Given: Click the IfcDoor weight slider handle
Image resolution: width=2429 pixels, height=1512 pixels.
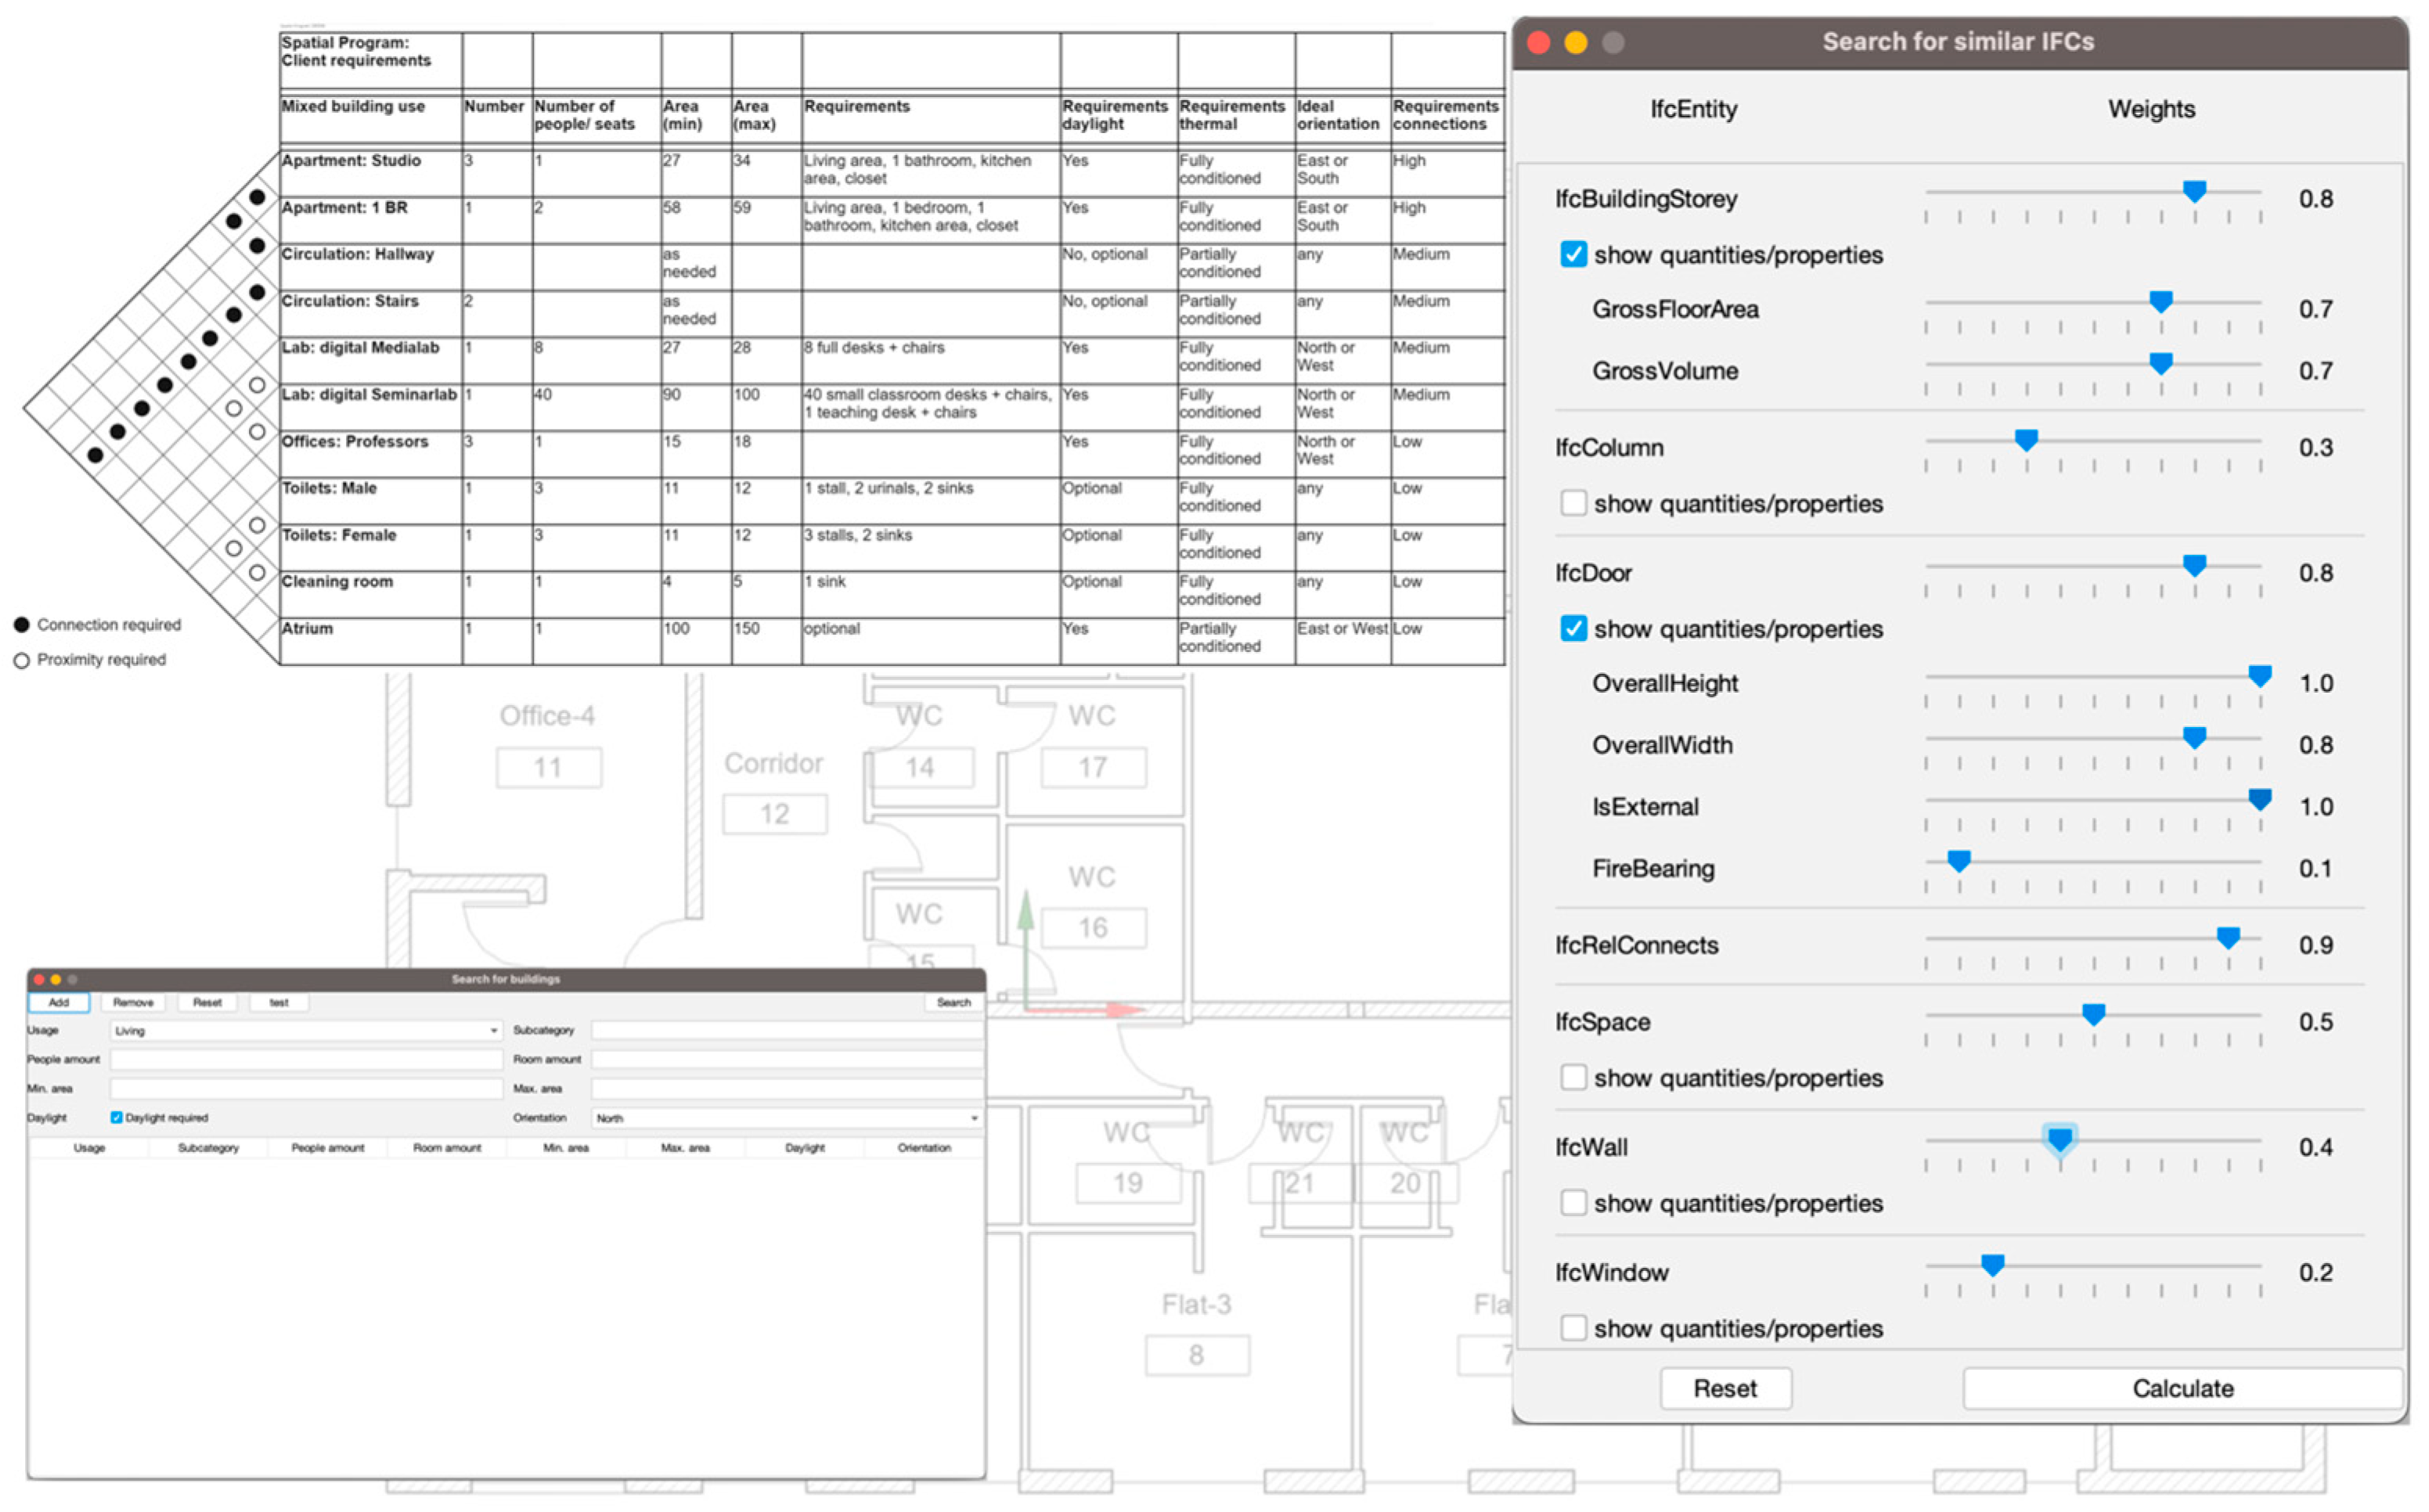Looking at the screenshot, I should 2194,566.
